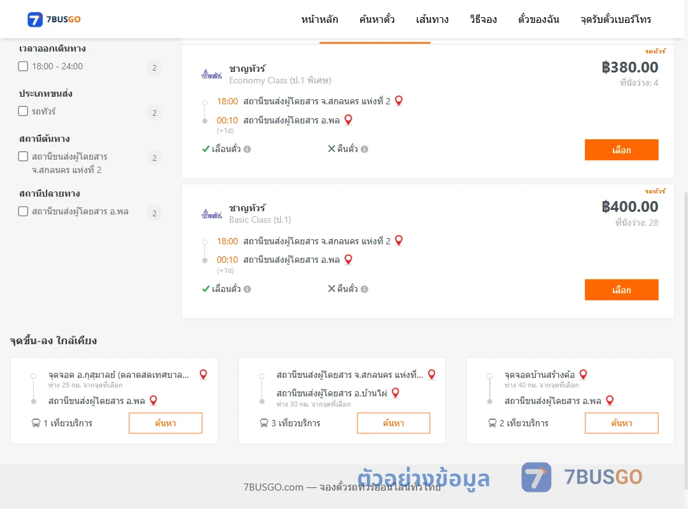Click price text ฿380.00
The width and height of the screenshot is (688, 509).
[630, 67]
